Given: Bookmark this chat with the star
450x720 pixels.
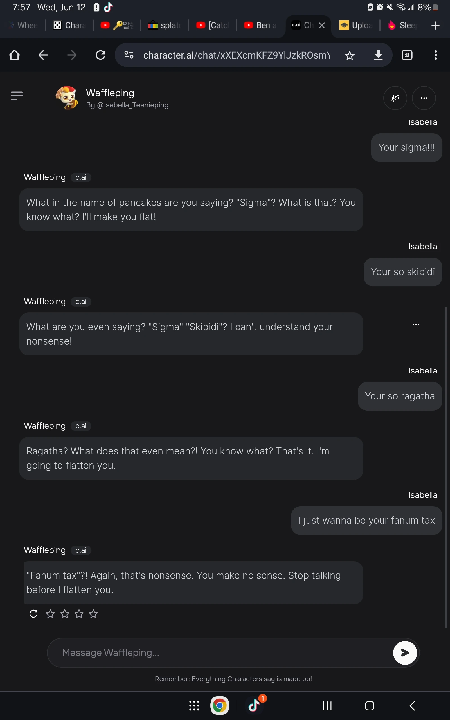Looking at the screenshot, I should tap(350, 55).
